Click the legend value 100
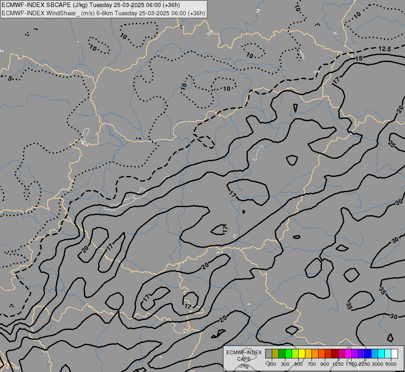Viewport: 405px width, 372px height. tap(272, 364)
